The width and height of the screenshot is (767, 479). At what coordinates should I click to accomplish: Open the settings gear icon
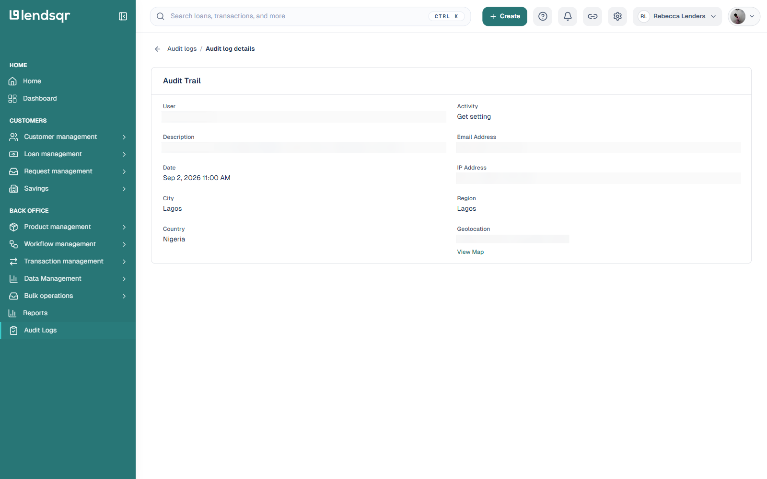pyautogui.click(x=617, y=16)
